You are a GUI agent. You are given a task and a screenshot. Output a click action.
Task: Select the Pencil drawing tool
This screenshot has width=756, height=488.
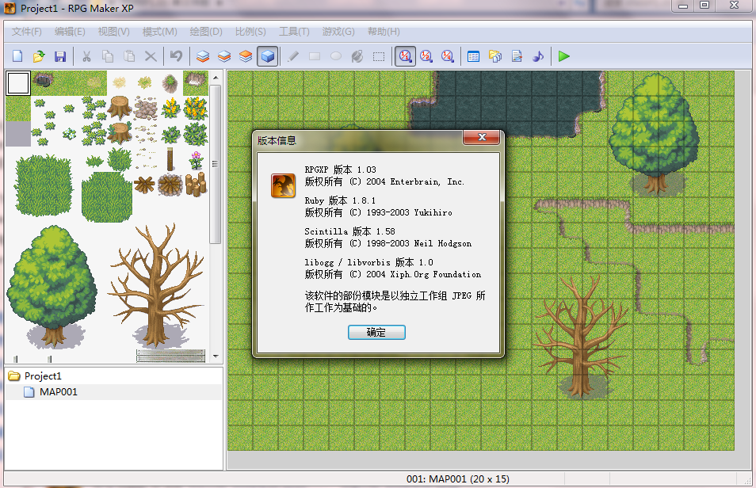(292, 56)
